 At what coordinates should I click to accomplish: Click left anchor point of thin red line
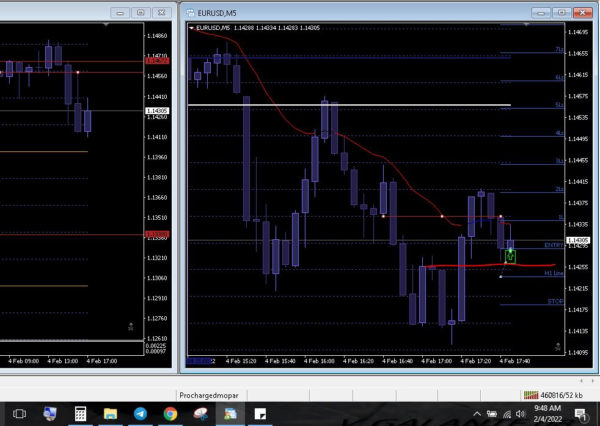pos(384,217)
